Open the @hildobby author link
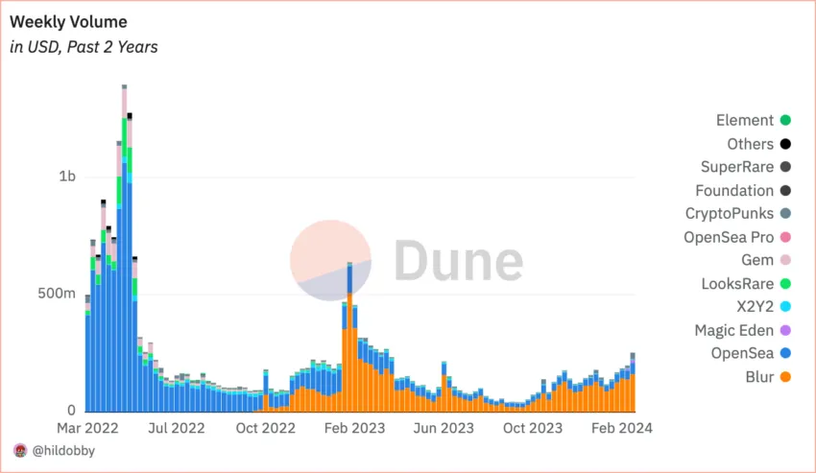Screen dimensions: 816x473 pyautogui.click(x=63, y=451)
